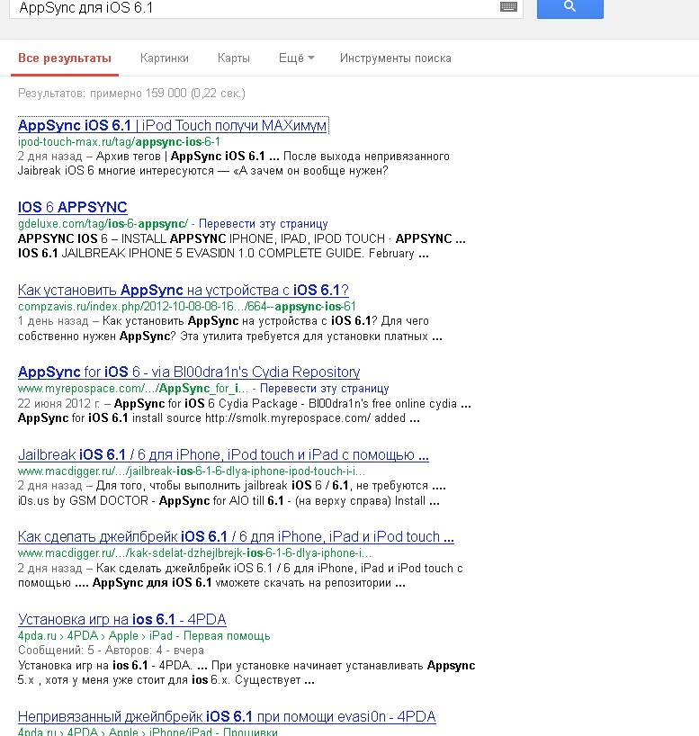Open 'Инструменты поиска' search tools
The height and width of the screenshot is (736, 699).
395,58
